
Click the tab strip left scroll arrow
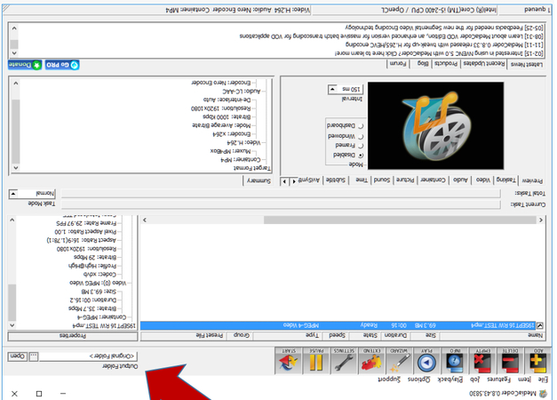[x=294, y=181]
